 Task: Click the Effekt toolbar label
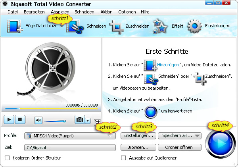tap(177, 26)
